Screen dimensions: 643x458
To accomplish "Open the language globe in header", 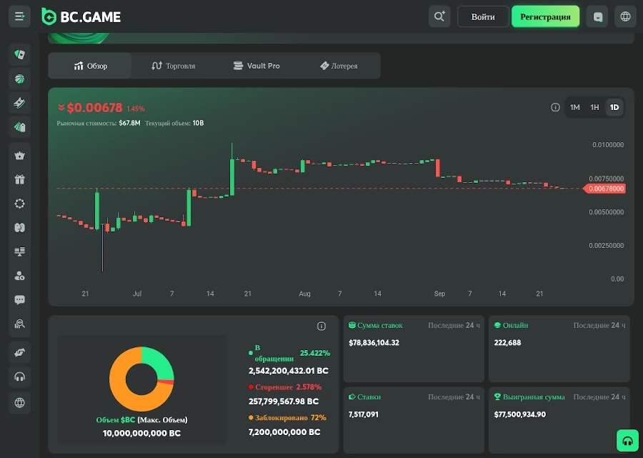I will click(x=625, y=16).
